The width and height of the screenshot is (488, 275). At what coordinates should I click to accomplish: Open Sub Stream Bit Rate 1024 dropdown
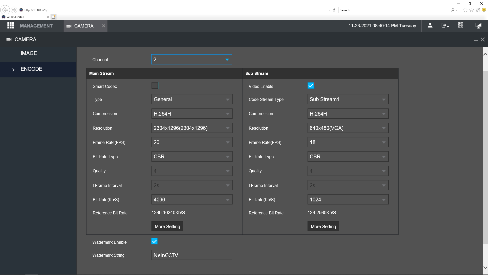pyautogui.click(x=348, y=199)
